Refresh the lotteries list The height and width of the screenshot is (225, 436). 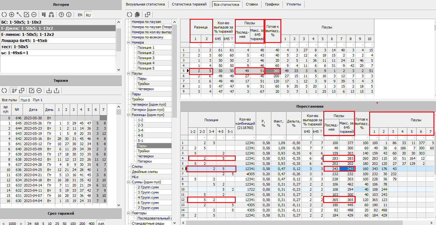pyautogui.click(x=4, y=15)
